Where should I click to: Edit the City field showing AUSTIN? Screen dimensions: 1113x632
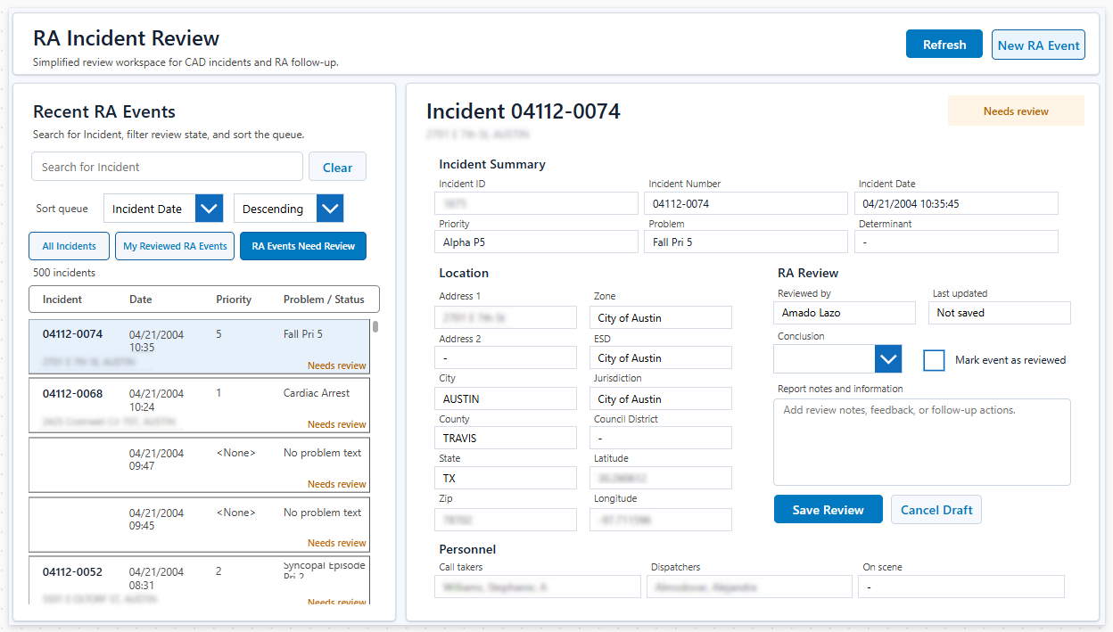(x=506, y=398)
